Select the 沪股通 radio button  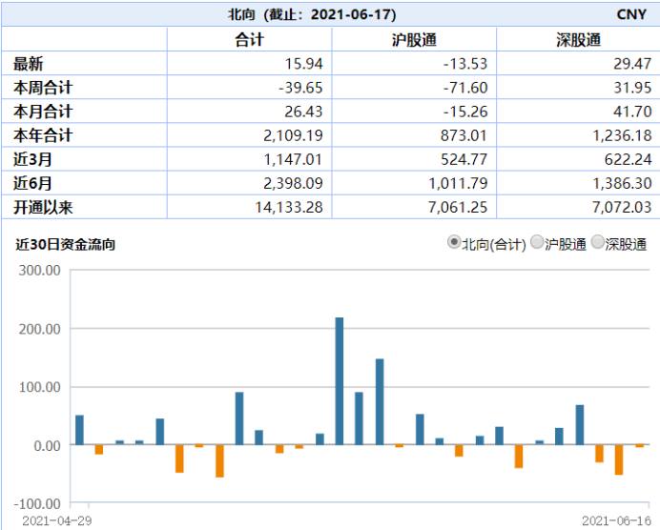(x=537, y=242)
